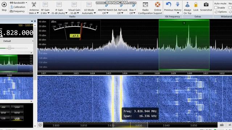Close the left receiver panel
Screen dimensions: 232x130
coord(35,21)
